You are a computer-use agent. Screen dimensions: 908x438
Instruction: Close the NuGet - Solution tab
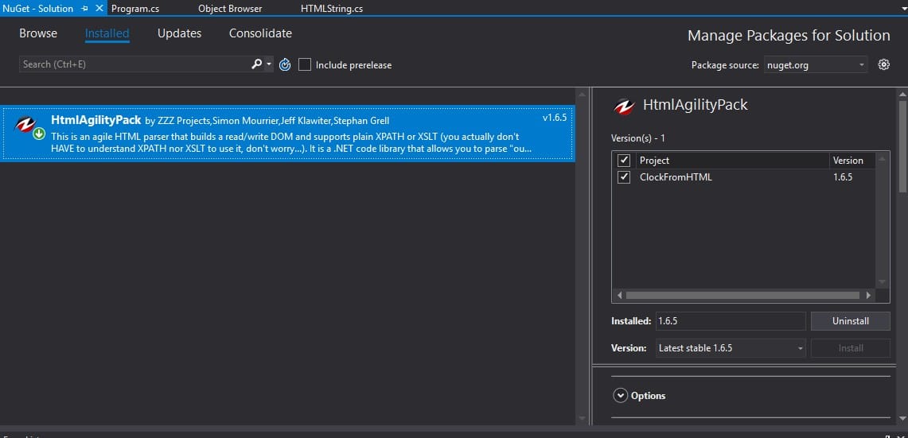coord(99,9)
